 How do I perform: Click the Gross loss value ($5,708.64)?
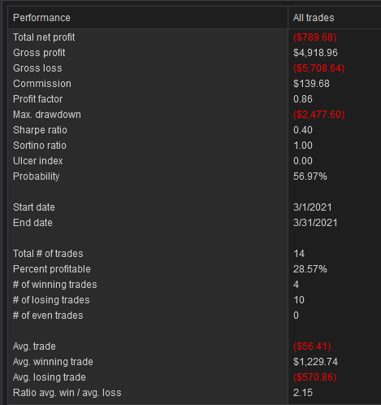click(318, 68)
